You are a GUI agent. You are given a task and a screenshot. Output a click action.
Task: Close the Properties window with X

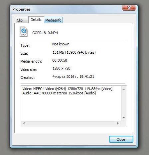(x=129, y=8)
